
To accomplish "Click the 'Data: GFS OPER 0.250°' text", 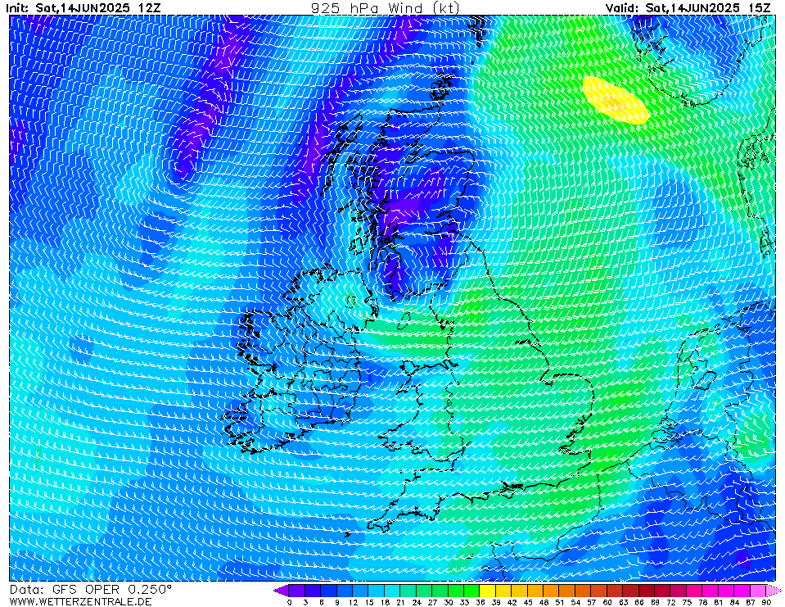I will (91, 590).
